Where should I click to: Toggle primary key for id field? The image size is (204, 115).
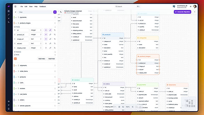click(50, 30)
